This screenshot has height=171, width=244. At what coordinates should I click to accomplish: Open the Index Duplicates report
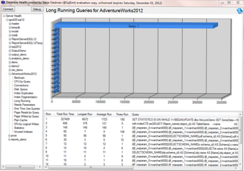click(x=24, y=93)
